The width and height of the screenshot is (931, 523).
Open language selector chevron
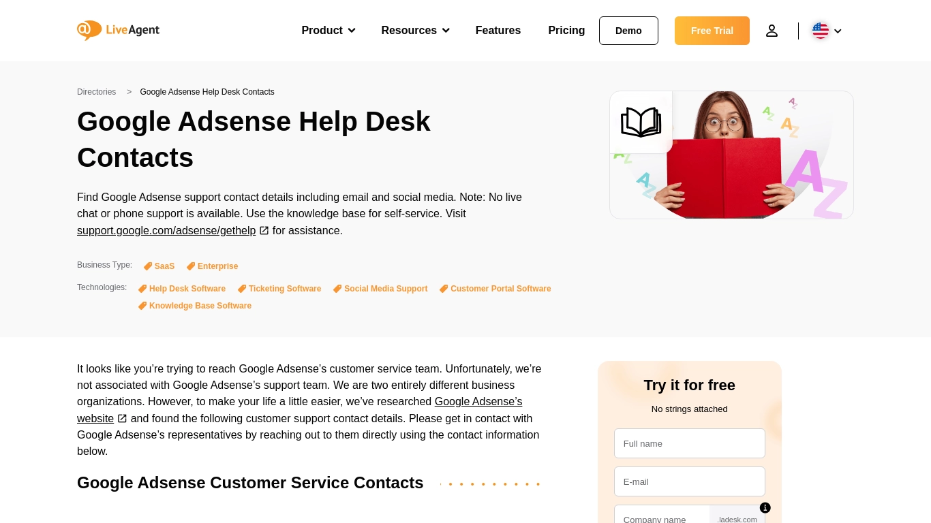pos(838,31)
